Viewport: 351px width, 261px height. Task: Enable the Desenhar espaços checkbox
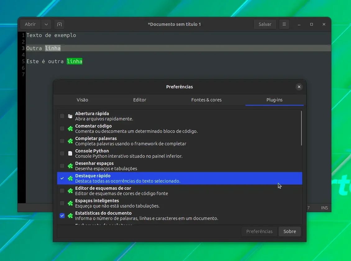(x=62, y=166)
